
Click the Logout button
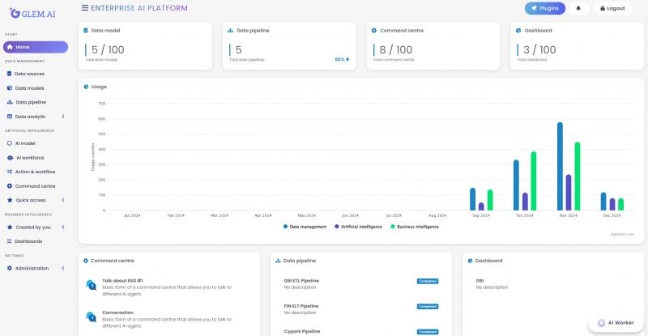coord(612,8)
